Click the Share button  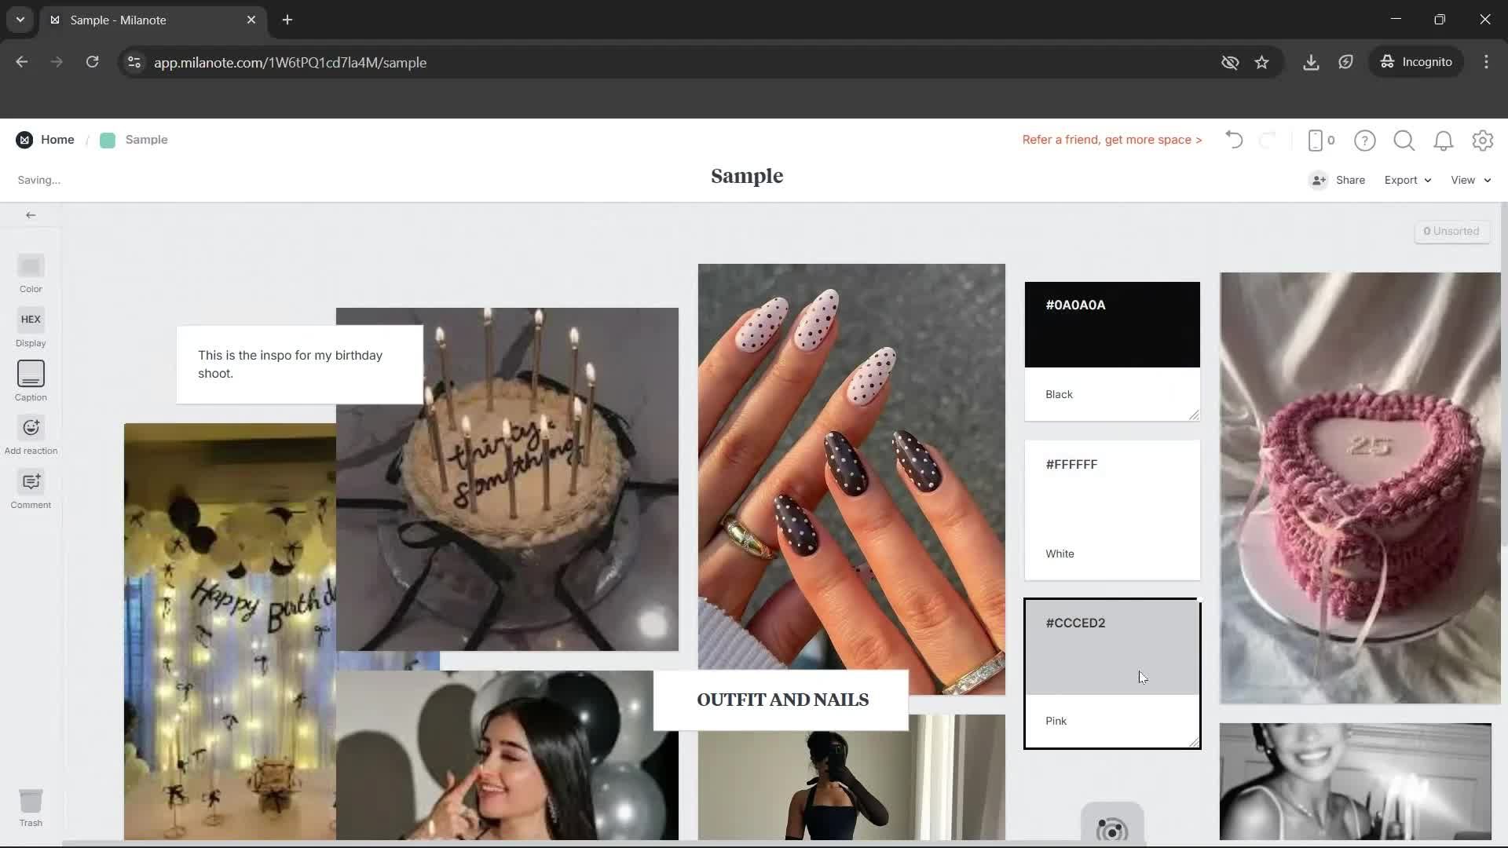tap(1349, 180)
